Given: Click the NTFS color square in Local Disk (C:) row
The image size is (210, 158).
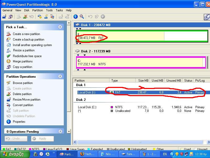Looking at the screenshot, I should click(112, 107).
